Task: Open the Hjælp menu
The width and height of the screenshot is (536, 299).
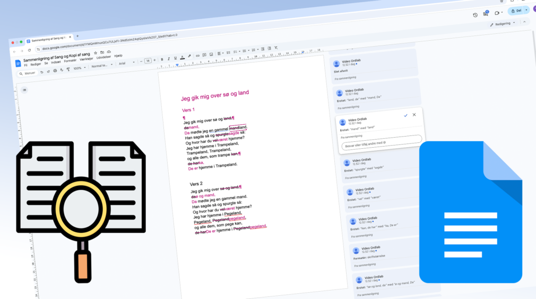Action: point(118,56)
